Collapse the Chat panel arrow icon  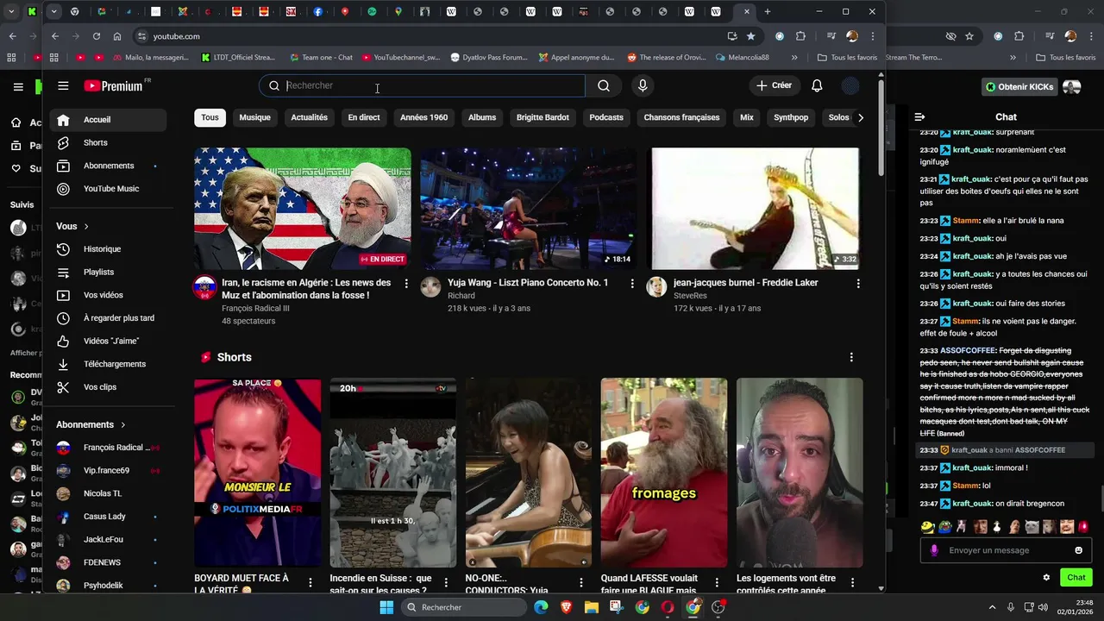919,116
